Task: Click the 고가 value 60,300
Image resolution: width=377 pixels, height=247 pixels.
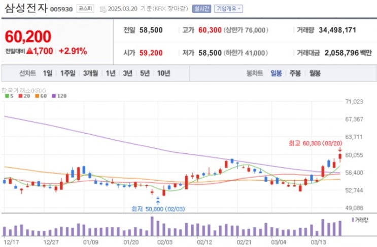Action: tap(210, 30)
